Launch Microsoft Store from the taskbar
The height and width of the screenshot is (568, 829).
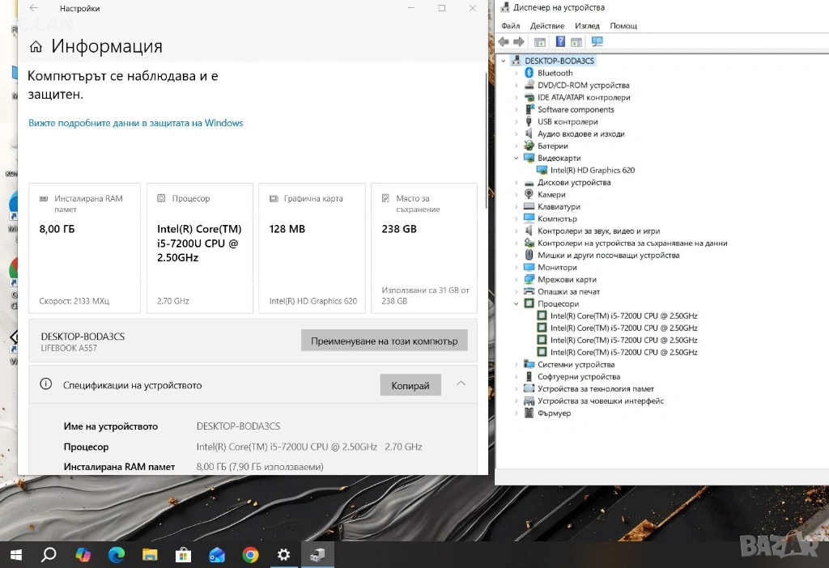(183, 555)
